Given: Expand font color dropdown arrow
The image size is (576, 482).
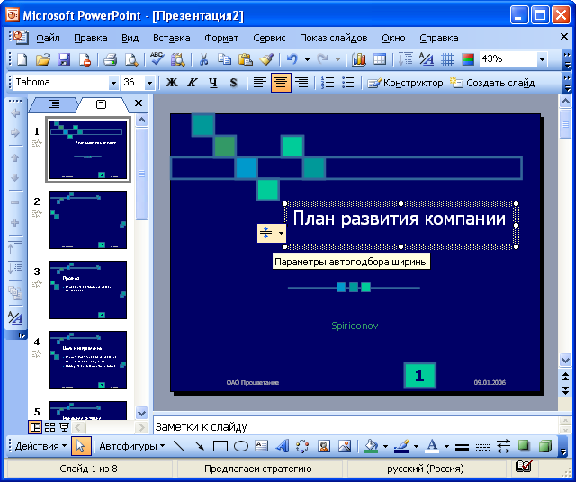Looking at the screenshot, I should (x=446, y=446).
